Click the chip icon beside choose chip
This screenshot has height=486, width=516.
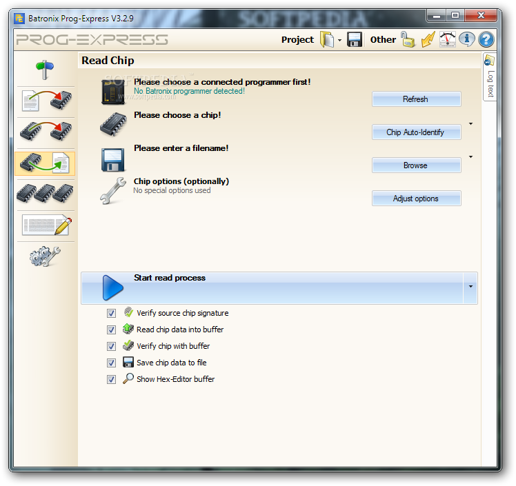click(x=113, y=124)
